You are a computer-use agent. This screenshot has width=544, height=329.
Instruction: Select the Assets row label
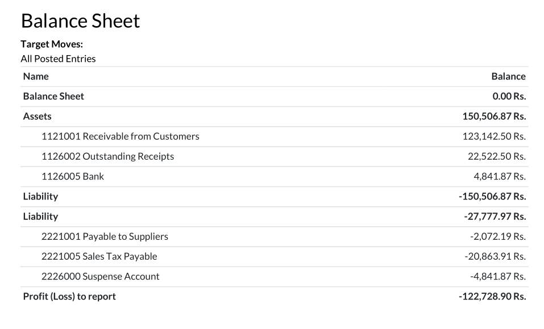point(37,116)
